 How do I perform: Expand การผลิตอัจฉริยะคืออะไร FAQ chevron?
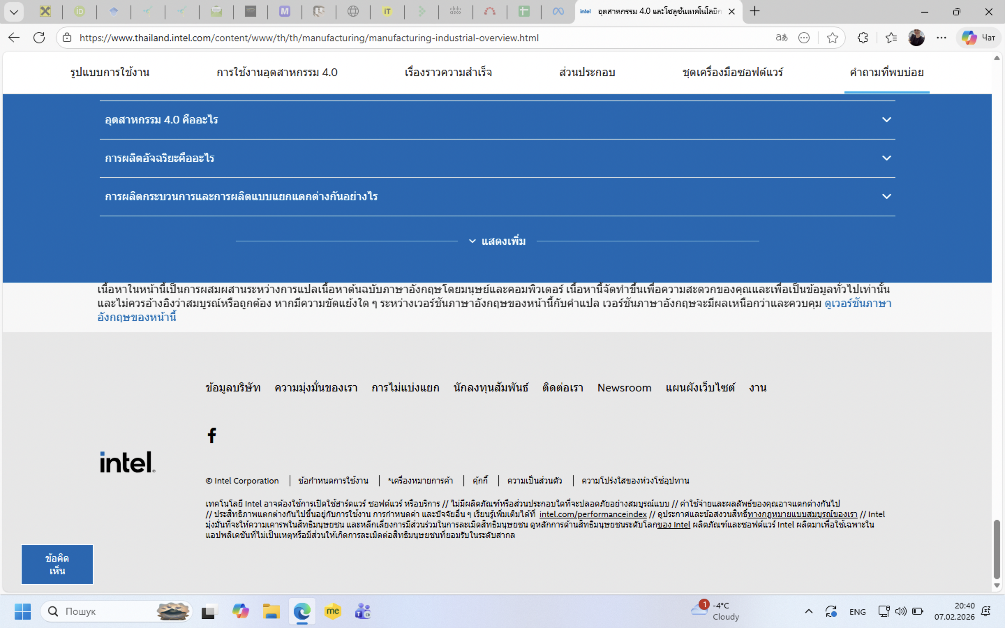click(x=886, y=158)
